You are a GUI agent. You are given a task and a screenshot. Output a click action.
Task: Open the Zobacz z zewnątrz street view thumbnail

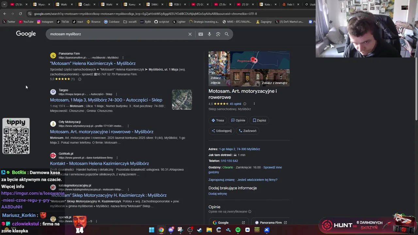click(x=260, y=78)
